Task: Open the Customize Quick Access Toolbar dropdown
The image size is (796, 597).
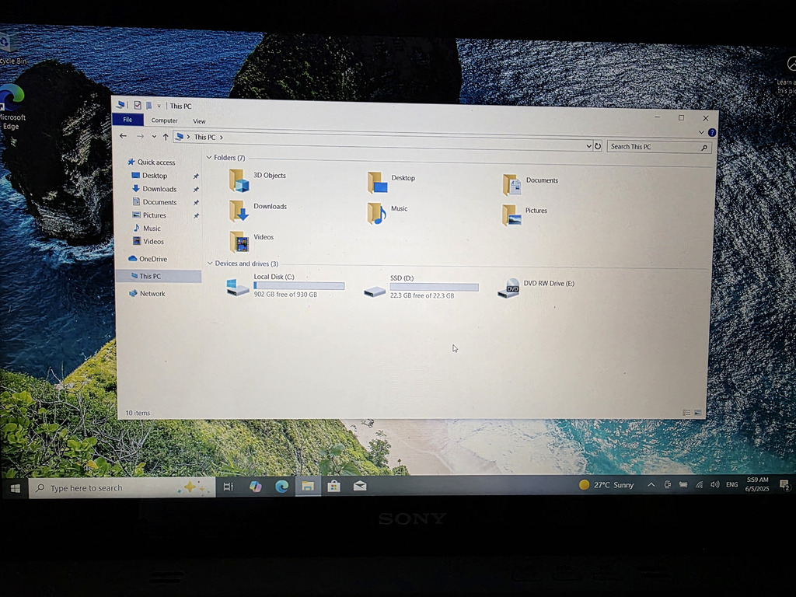Action: (159, 106)
